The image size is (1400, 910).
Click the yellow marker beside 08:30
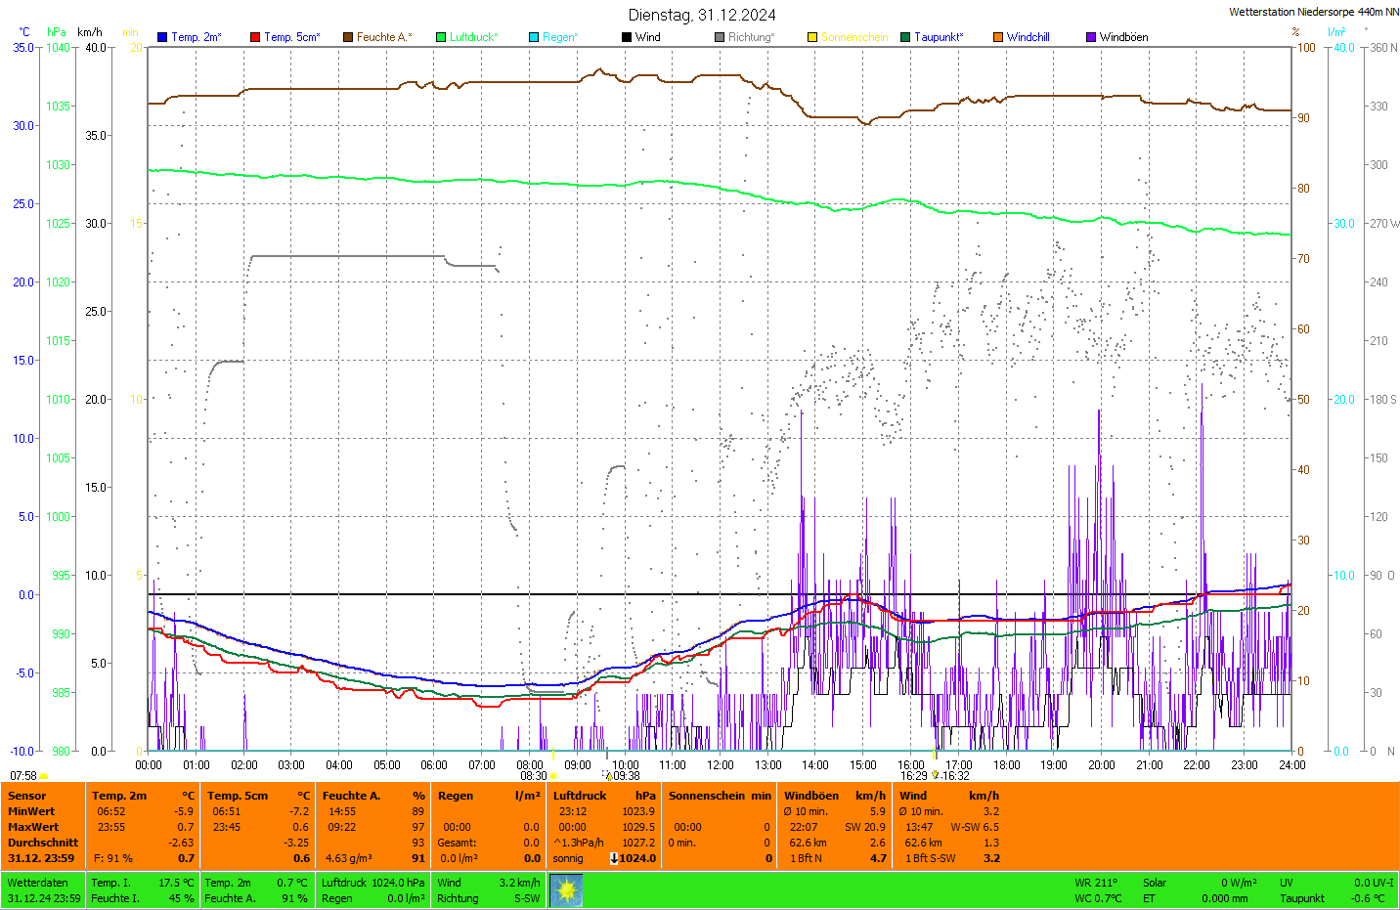pos(553,776)
